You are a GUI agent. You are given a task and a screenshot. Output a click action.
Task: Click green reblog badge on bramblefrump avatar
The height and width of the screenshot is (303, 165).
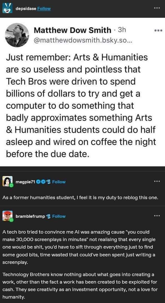(x=11, y=220)
